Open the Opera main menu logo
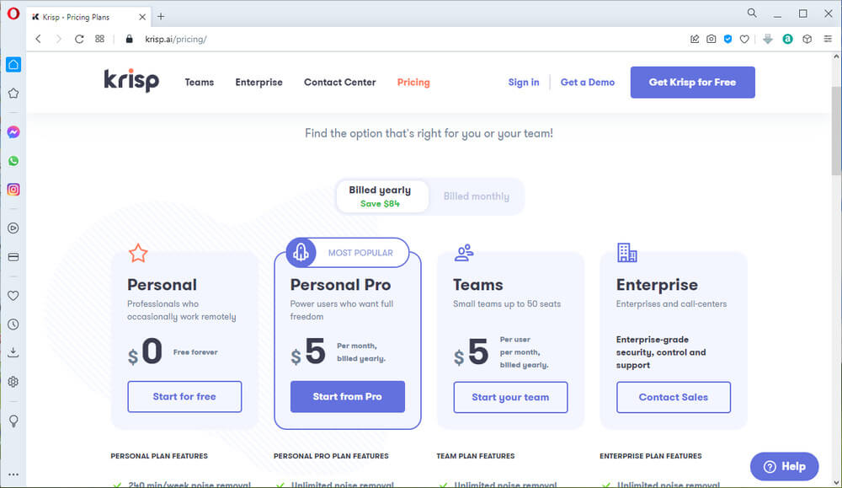The width and height of the screenshot is (842, 488). [13, 13]
